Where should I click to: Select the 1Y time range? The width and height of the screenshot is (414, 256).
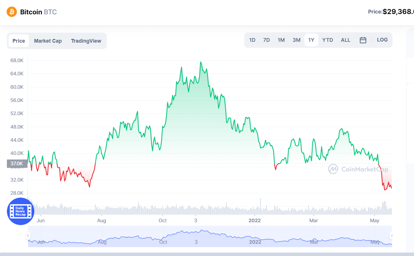tap(311, 40)
